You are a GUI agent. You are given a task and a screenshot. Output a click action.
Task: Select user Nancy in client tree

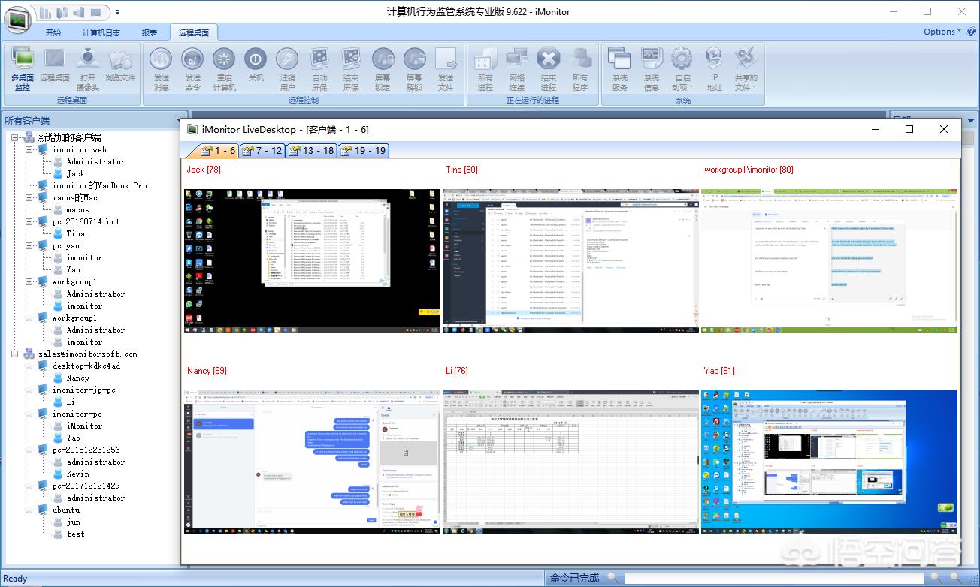[x=77, y=378]
